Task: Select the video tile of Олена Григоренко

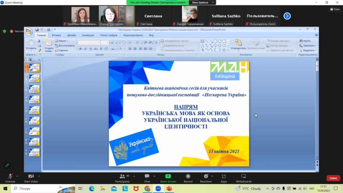Action: click(x=116, y=16)
